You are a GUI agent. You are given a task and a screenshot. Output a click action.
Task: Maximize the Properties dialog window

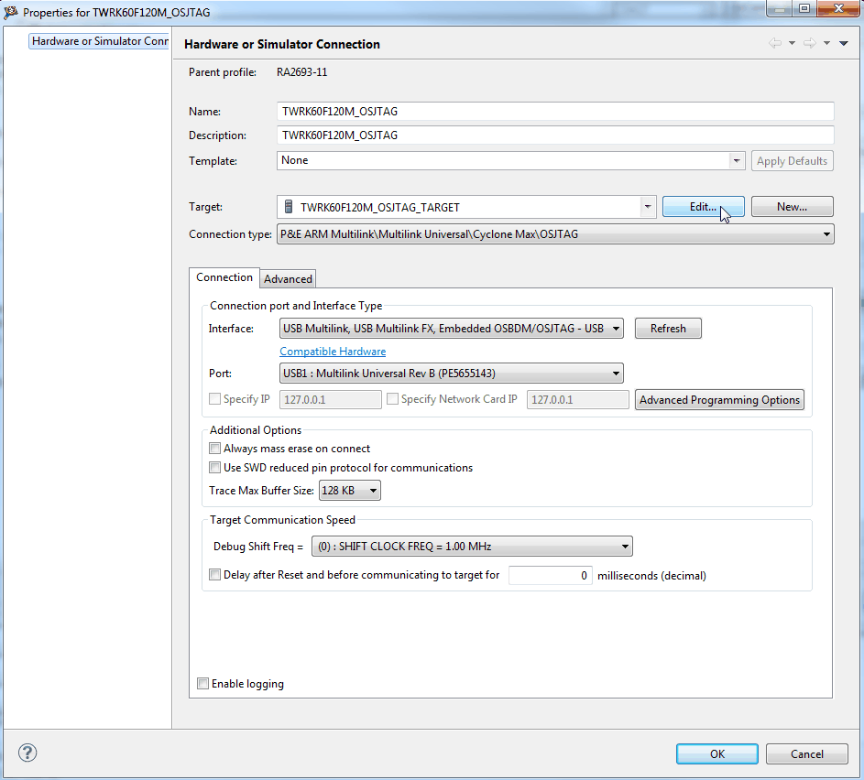804,8
